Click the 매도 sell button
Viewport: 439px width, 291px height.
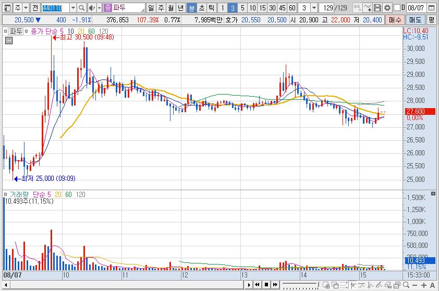(x=415, y=20)
